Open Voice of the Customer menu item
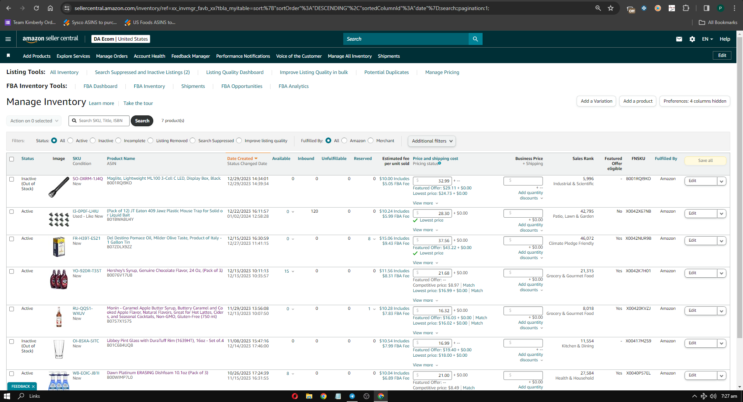 [x=299, y=56]
